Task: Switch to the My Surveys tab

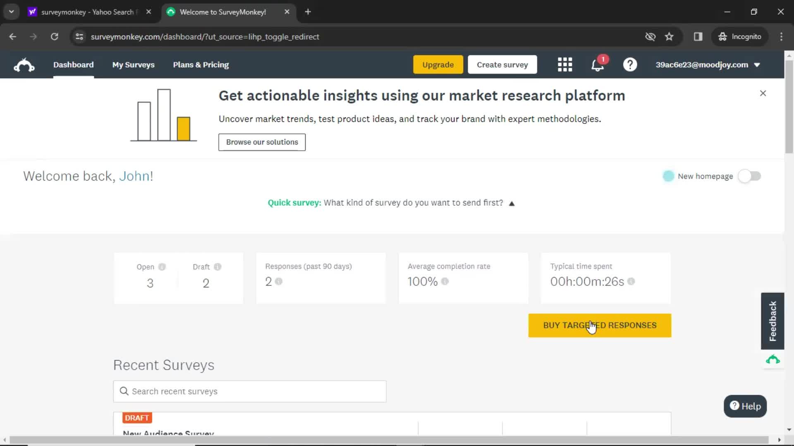Action: pos(133,64)
